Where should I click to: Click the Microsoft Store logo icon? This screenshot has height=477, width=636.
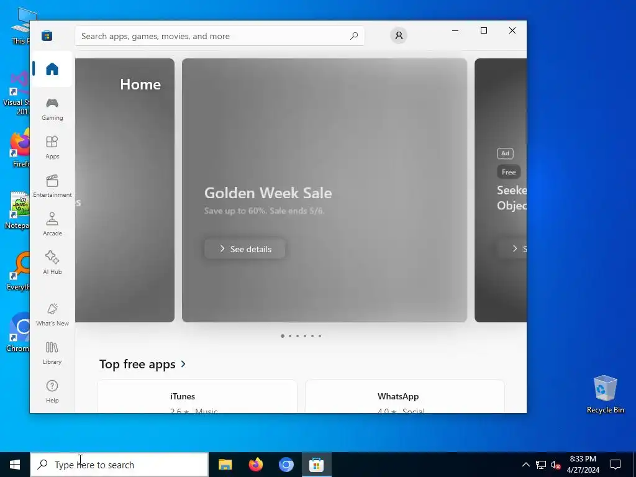click(47, 36)
